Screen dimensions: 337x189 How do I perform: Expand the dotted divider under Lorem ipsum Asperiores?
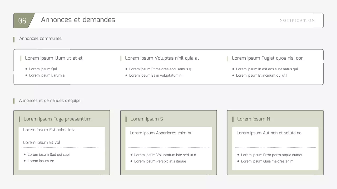click(x=168, y=147)
